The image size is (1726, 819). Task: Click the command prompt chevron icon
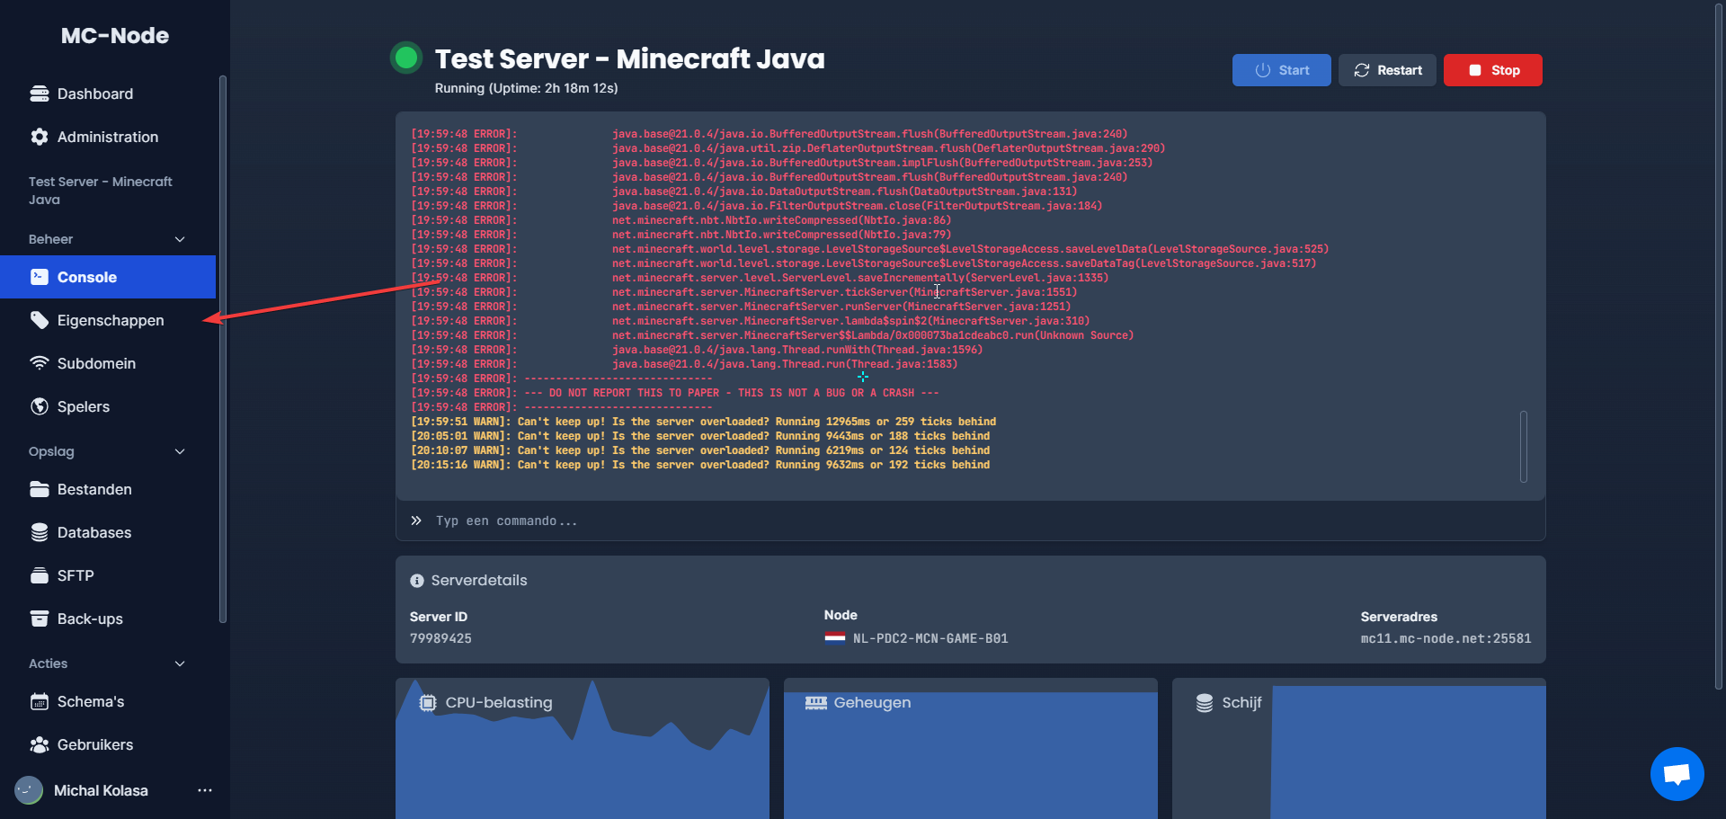point(416,521)
